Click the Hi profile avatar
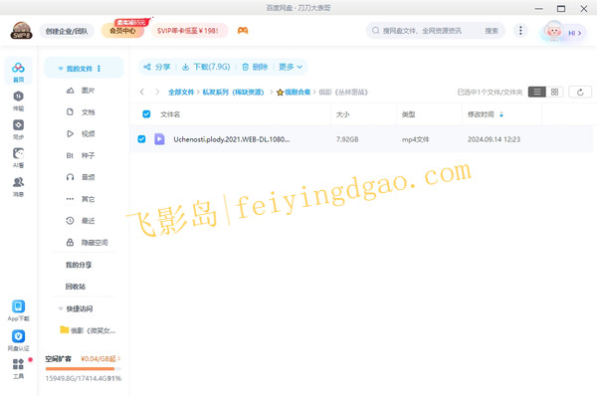This screenshot has height=396, width=597. [x=554, y=31]
